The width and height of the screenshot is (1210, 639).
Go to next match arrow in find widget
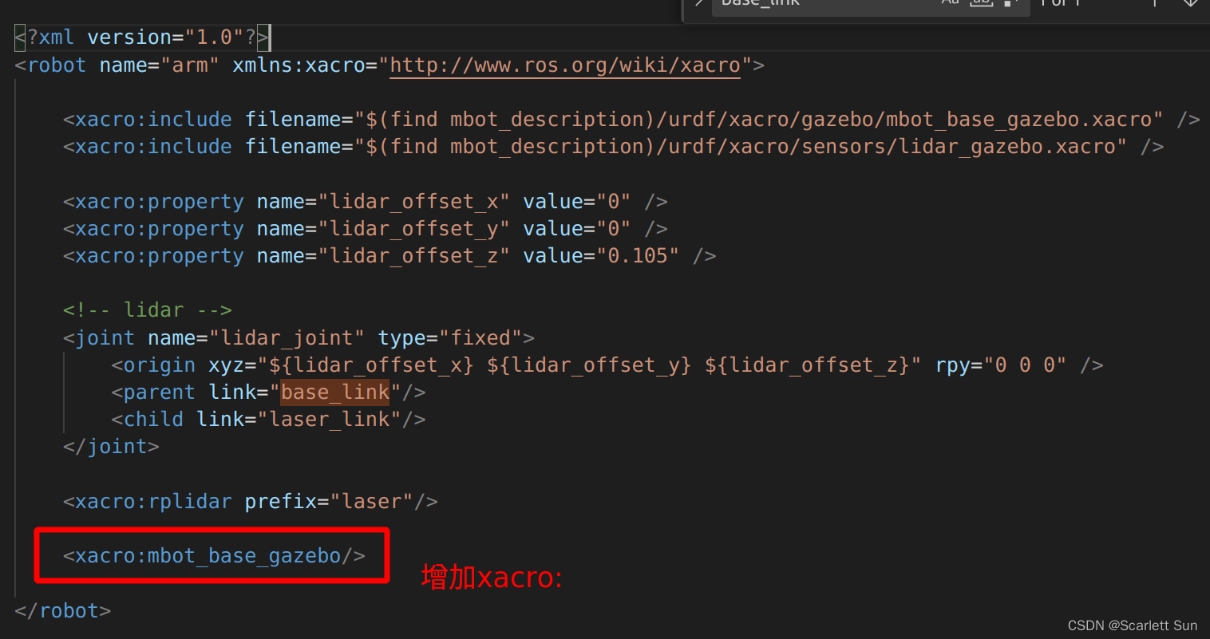pos(1191,3)
